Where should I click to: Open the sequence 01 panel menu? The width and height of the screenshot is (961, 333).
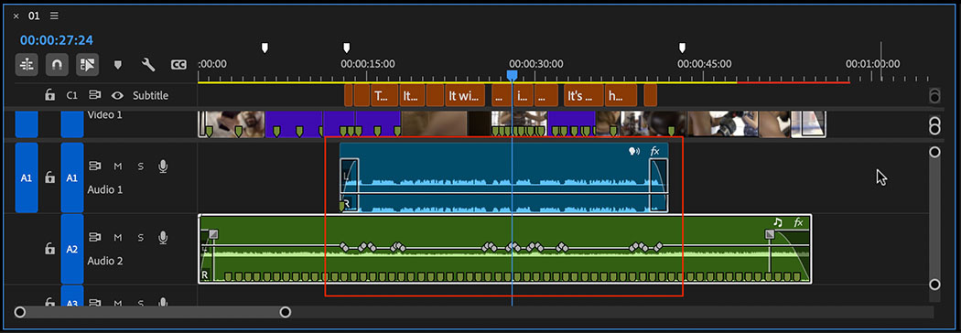point(55,16)
